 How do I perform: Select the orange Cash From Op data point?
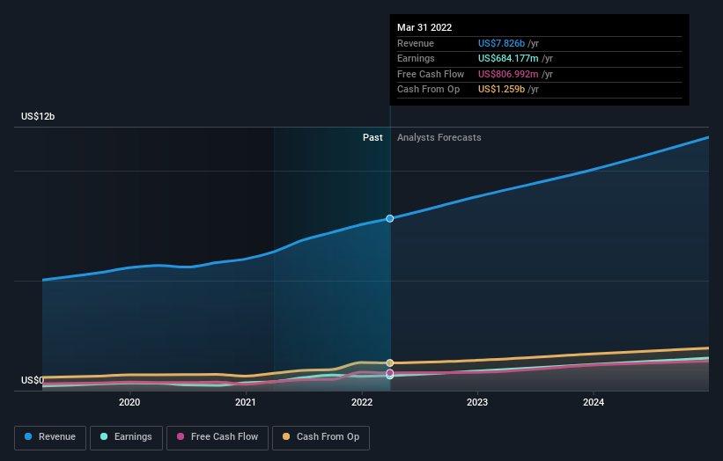pos(389,362)
